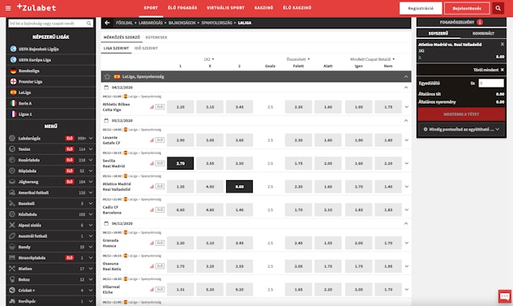The height and width of the screenshot is (306, 513).
Task: Select odds 2.25 for Athletic Bilbao win
Action: [x=180, y=107]
